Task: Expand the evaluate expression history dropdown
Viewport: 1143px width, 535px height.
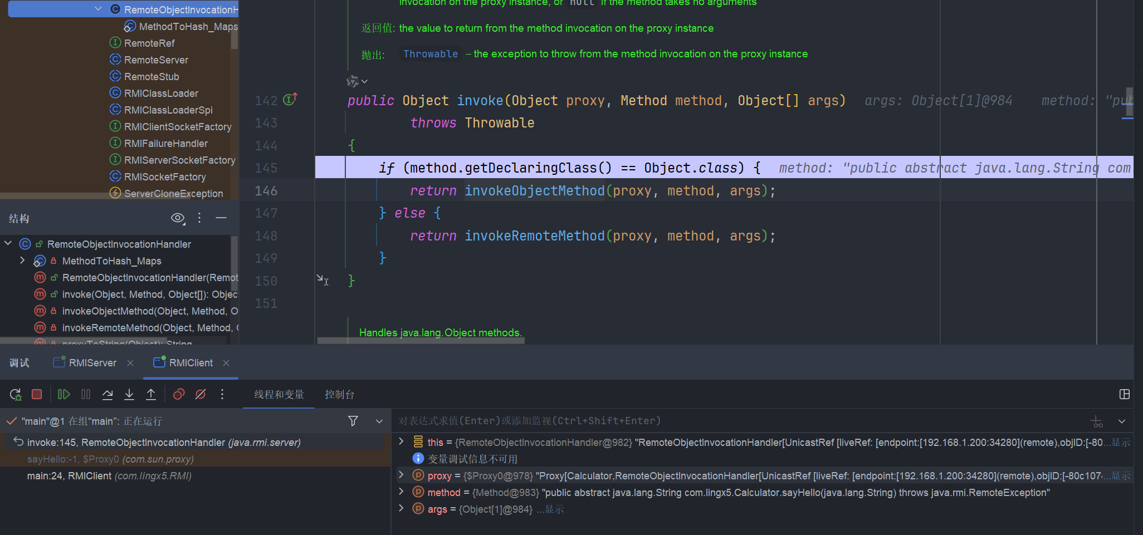Action: click(x=1122, y=421)
